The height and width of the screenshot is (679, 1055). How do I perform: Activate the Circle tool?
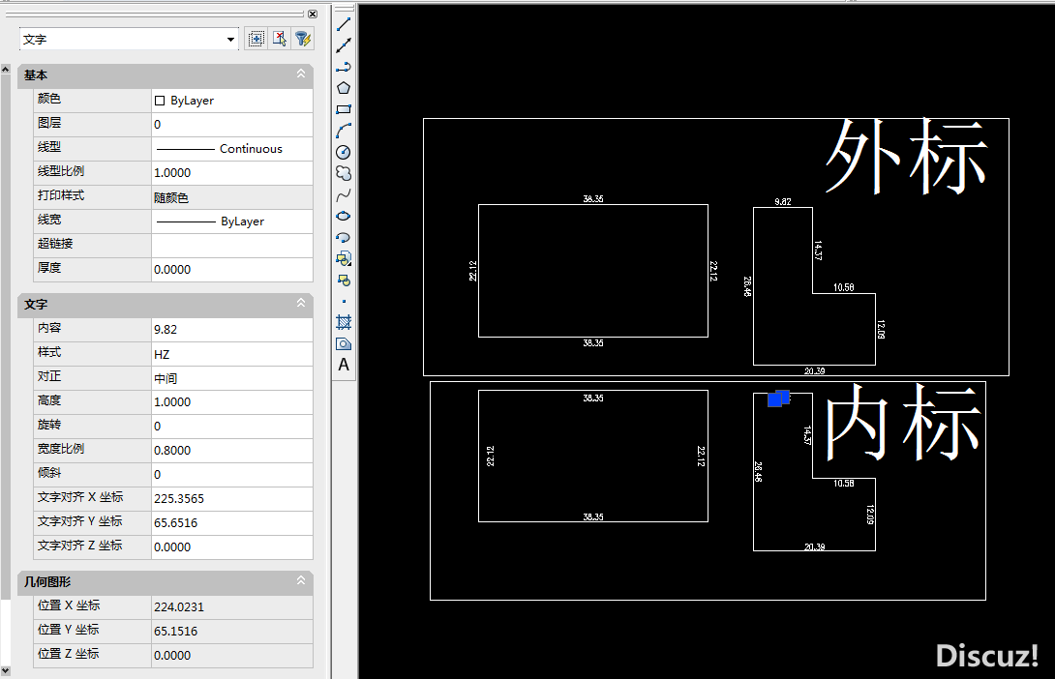344,152
